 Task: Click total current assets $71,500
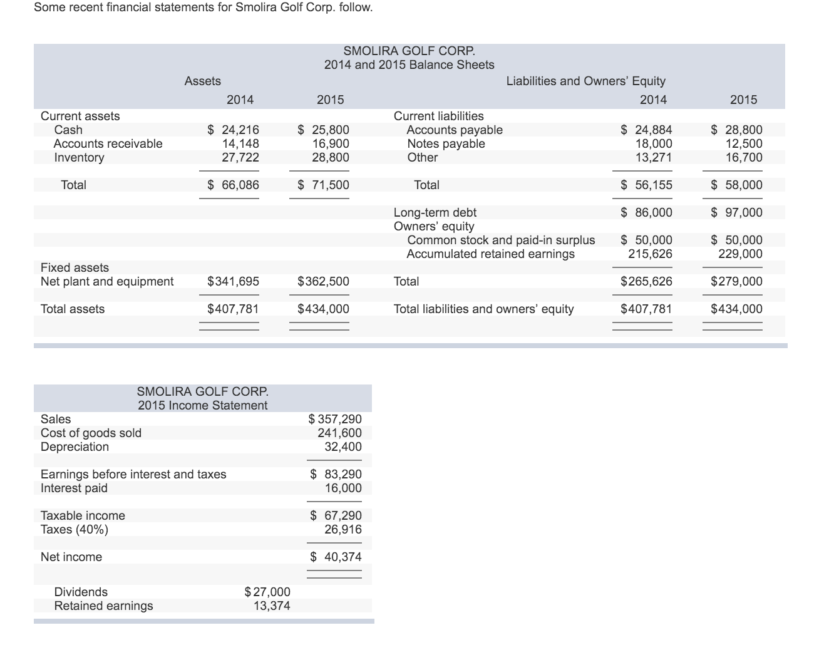click(x=323, y=185)
